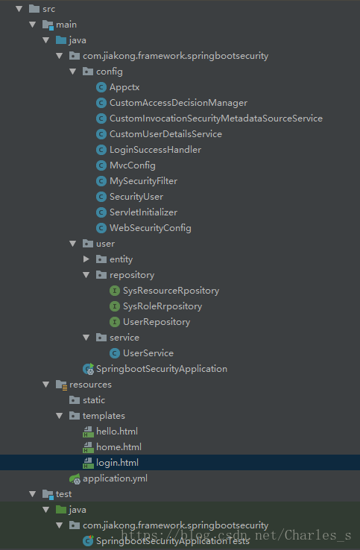Click the CustomAccessDecisionManager class icon

101,103
